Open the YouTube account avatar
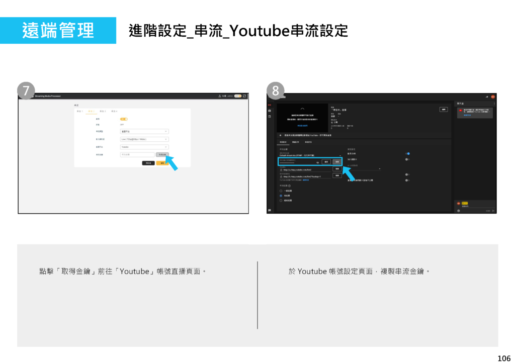Viewport: 515px width, 364px height. click(x=493, y=97)
